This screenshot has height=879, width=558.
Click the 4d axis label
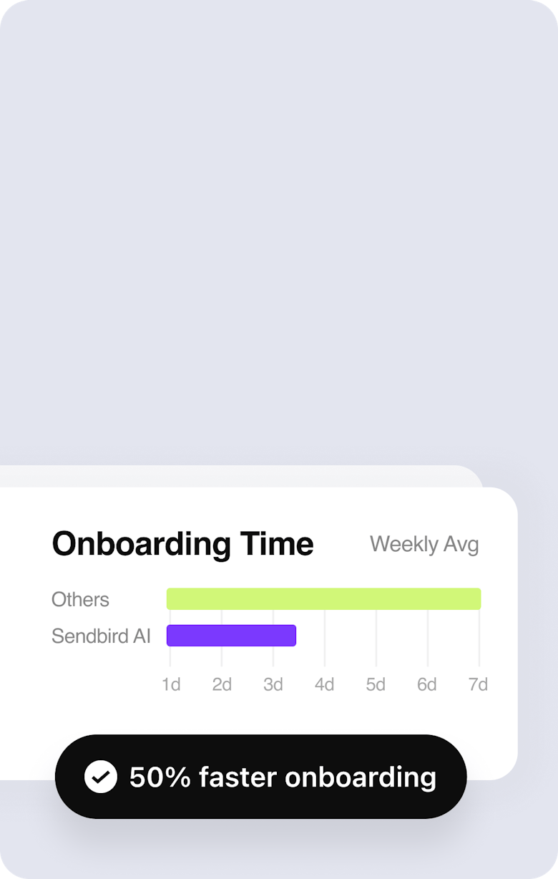point(325,684)
